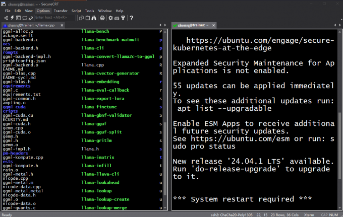Click the keymap editor keyboard icon

pos(117,18)
